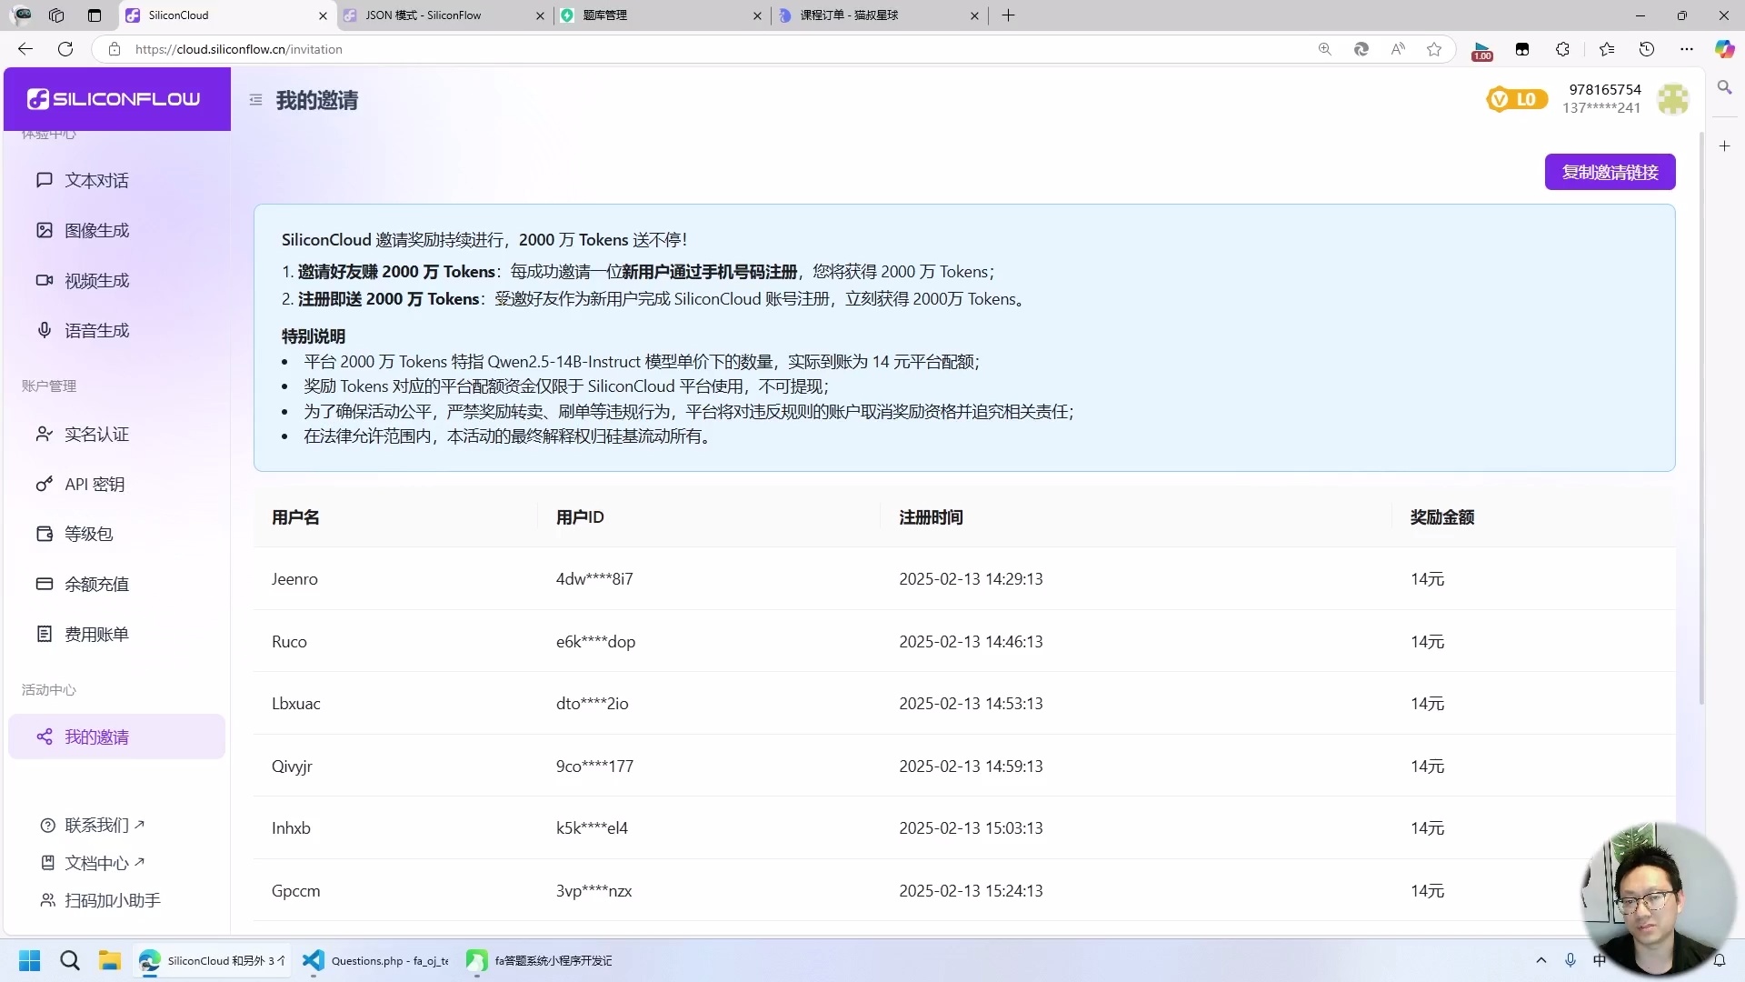The height and width of the screenshot is (982, 1745).
Task: Open API 密钥 page
Action: 116,484
